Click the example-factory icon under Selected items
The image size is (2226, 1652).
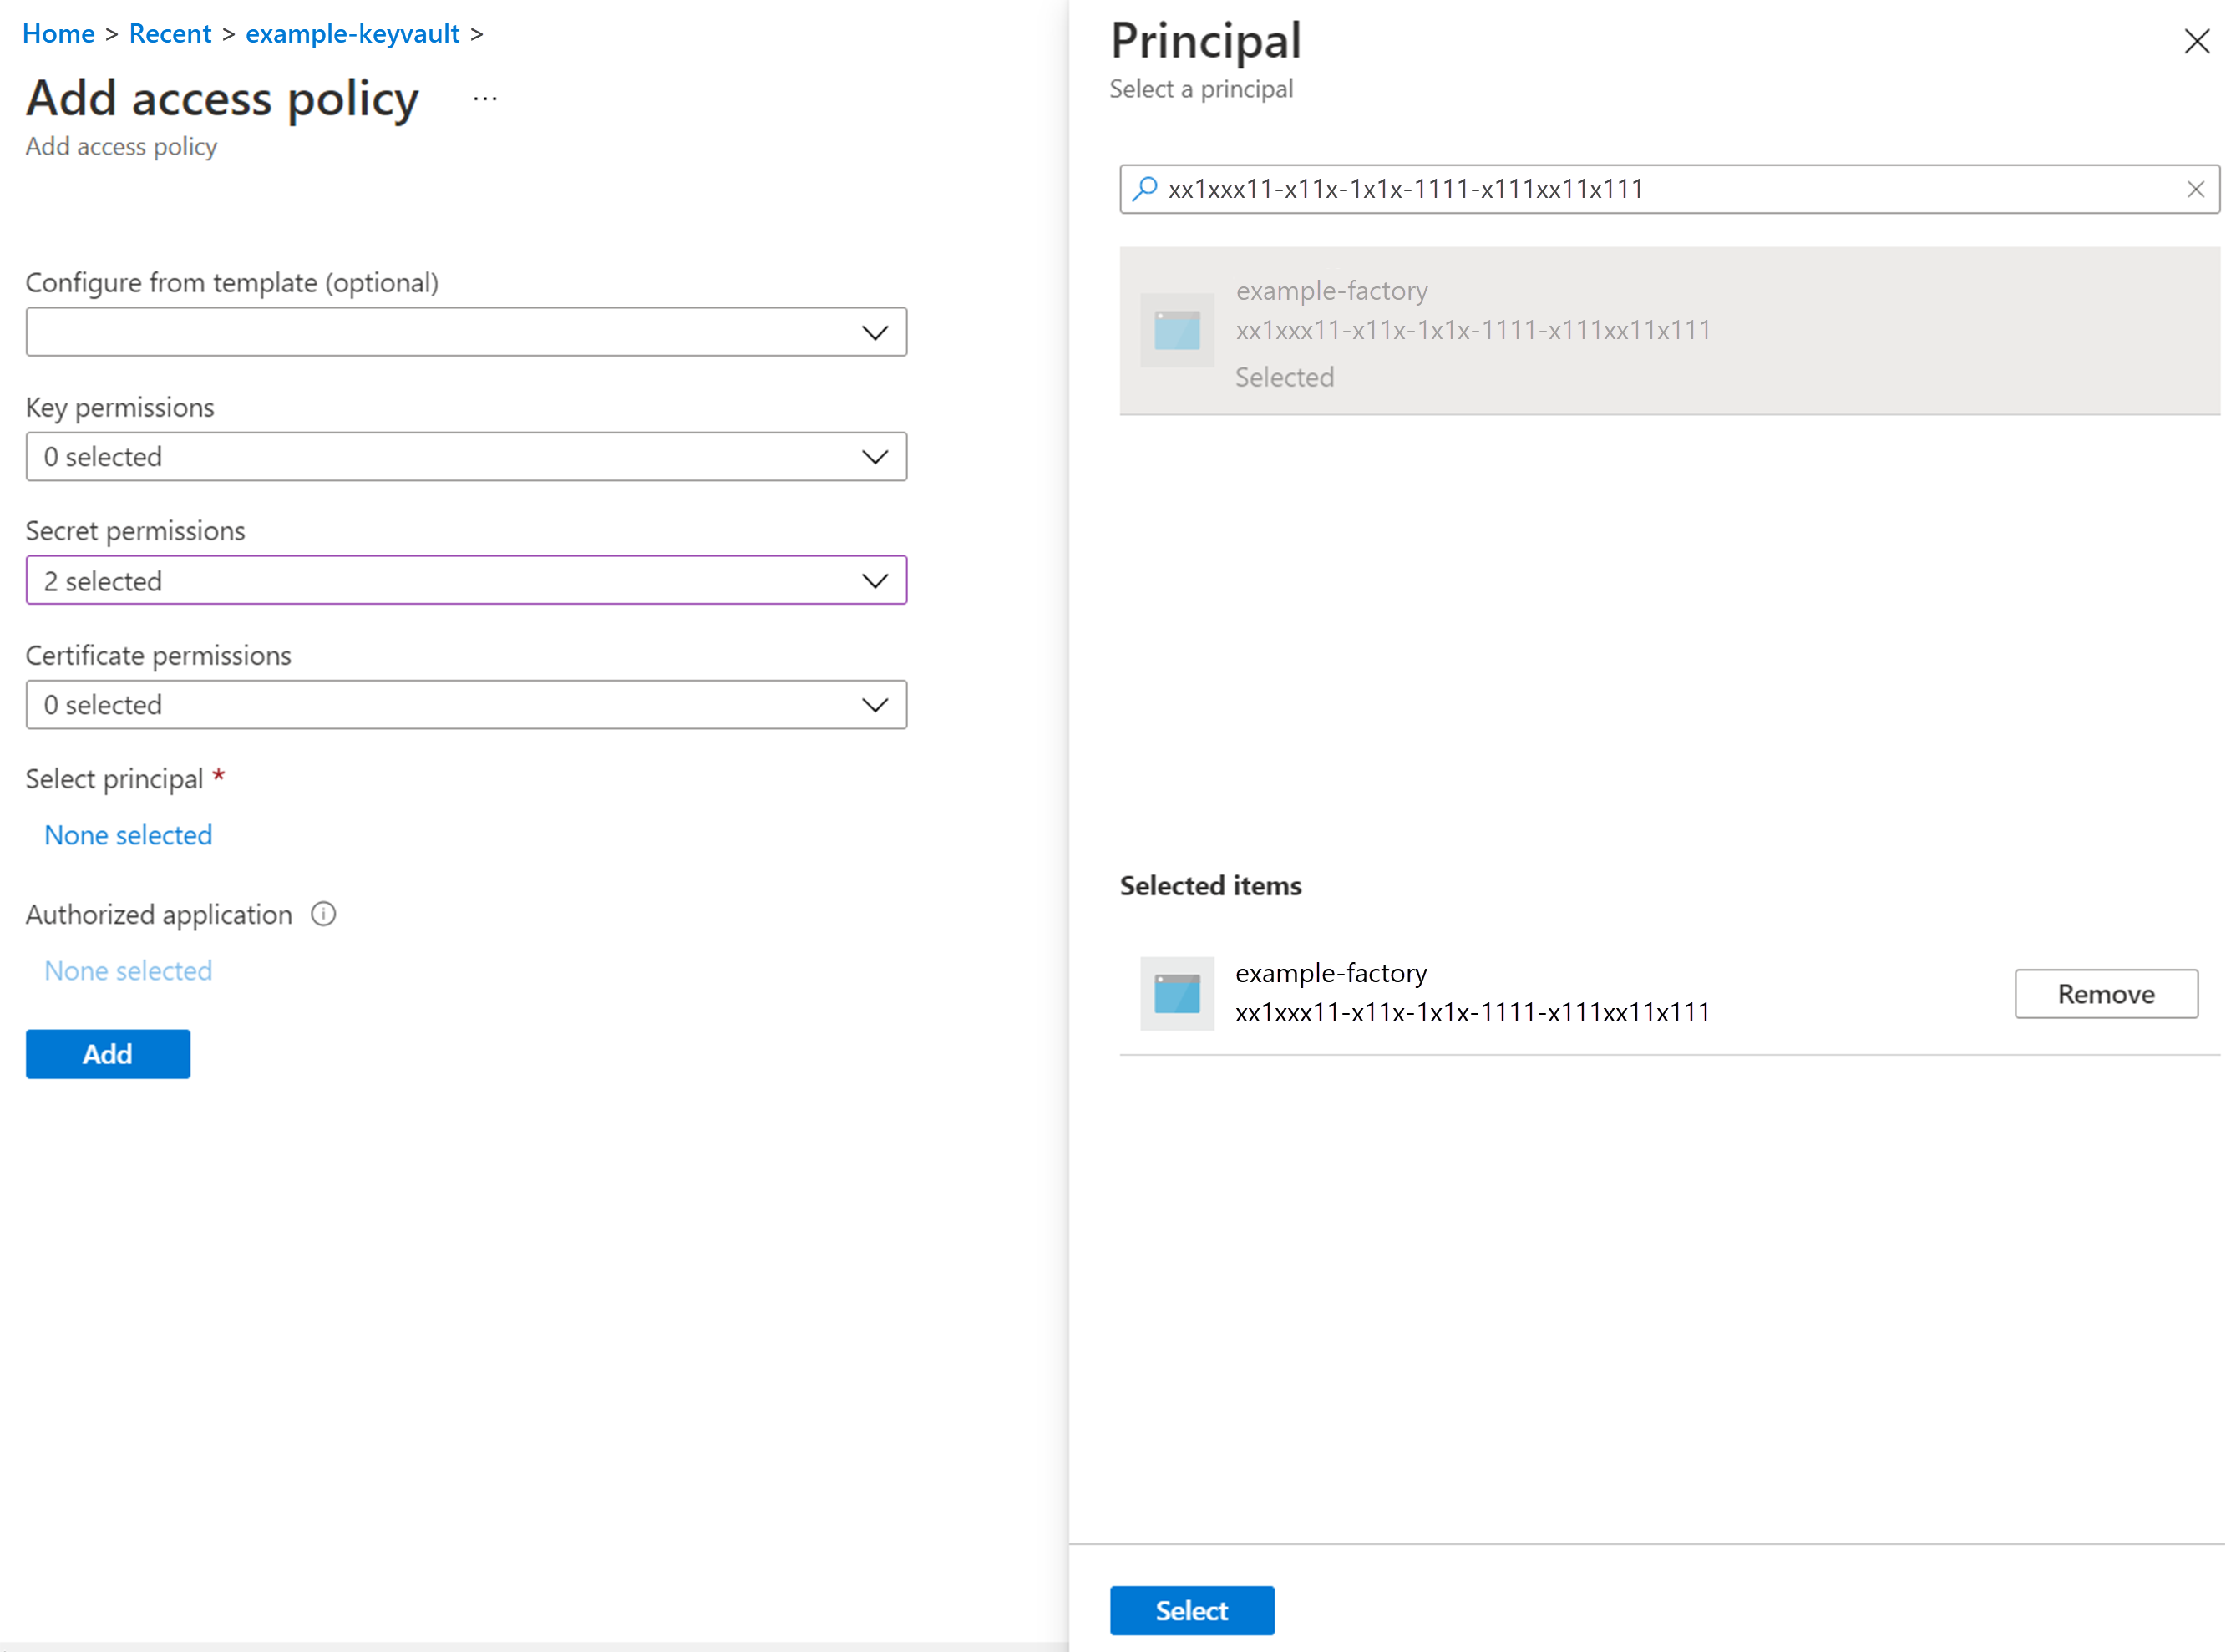[1177, 993]
